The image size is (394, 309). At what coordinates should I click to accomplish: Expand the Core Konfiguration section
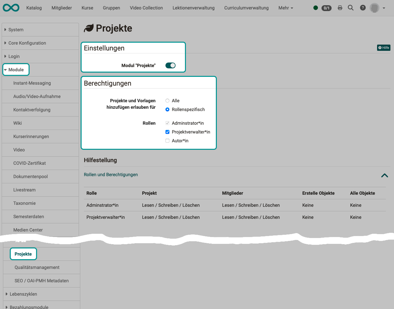tap(27, 43)
